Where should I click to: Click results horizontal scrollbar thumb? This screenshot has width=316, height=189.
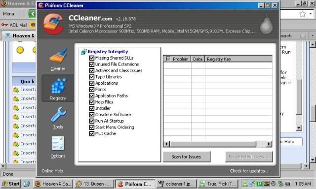click(x=213, y=144)
